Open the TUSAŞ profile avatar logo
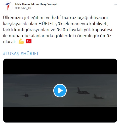The image size is (120, 125). click(x=8, y=6)
